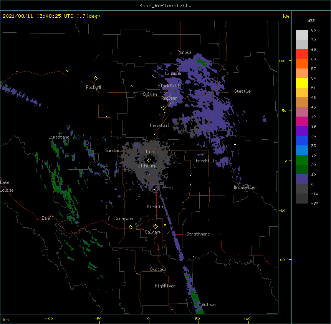
Task: Select the red 60-65 dBZ legend swatch
Action: point(302,54)
